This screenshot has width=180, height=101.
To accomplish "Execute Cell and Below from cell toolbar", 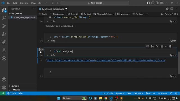I will [x=157, y=46].
